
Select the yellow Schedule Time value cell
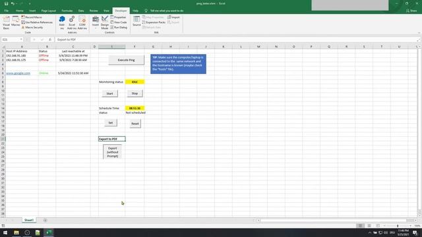click(x=135, y=108)
